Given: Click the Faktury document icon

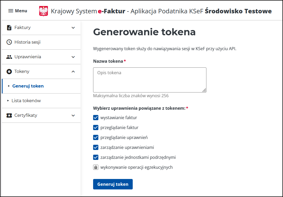Looking at the screenshot, I should (9, 27).
